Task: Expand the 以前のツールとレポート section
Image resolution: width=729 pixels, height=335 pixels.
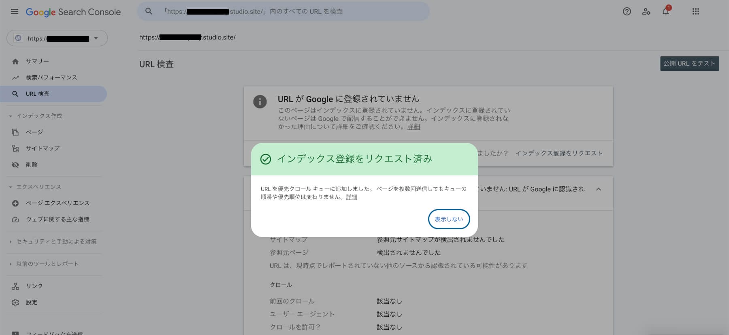Action: click(11, 264)
